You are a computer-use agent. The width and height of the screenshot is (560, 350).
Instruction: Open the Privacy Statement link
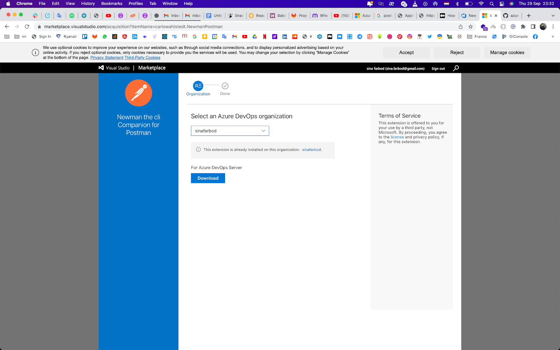[x=107, y=58]
